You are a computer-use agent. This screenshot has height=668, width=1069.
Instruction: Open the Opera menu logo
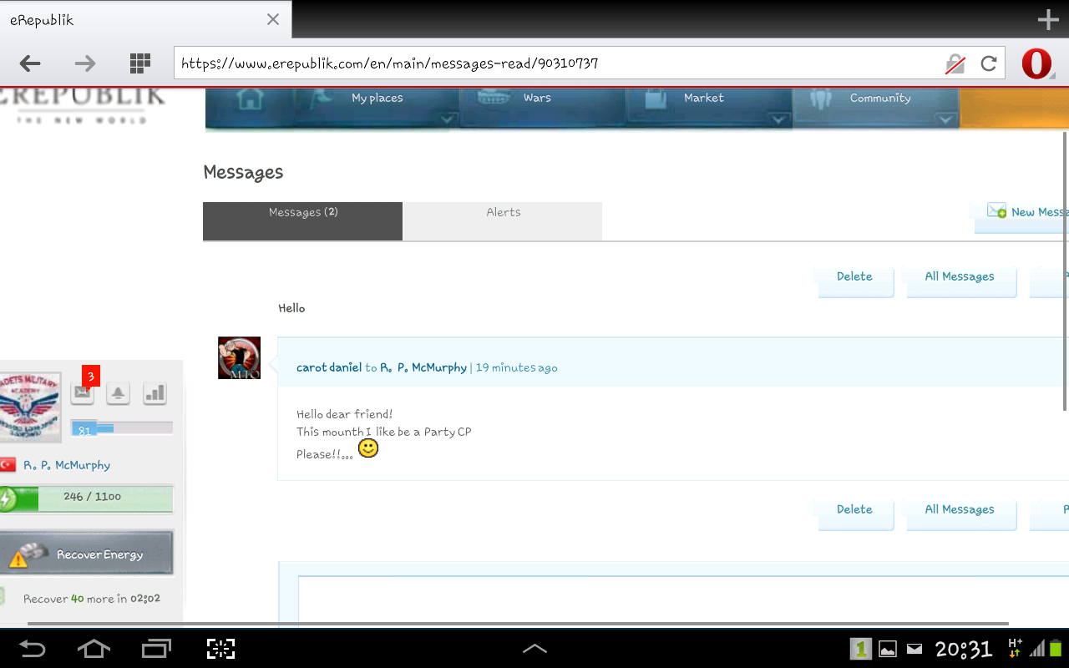coord(1037,63)
